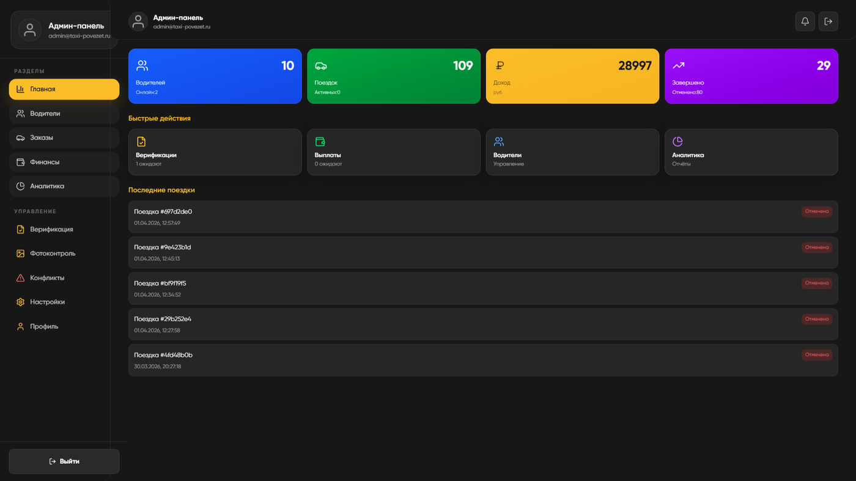Click the Верификации document icon in quick actions
This screenshot has width=856, height=481.
141,142
